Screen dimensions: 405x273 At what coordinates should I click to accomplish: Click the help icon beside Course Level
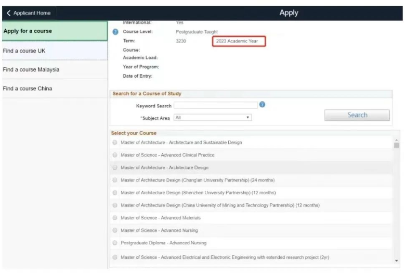(x=115, y=32)
